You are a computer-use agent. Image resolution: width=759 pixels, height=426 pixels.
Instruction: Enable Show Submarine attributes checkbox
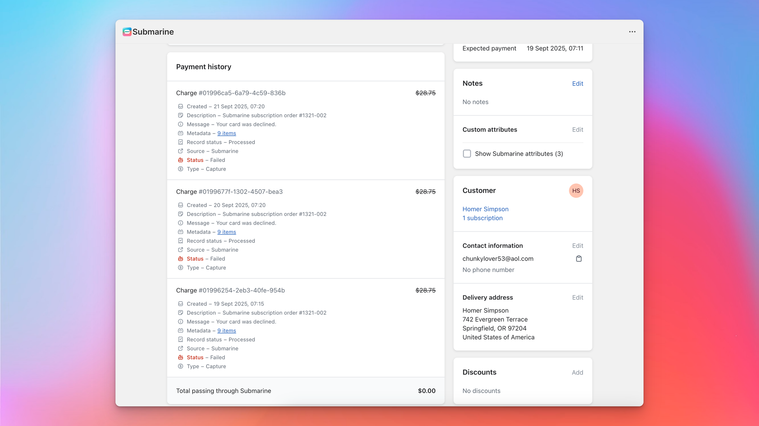coord(467,154)
